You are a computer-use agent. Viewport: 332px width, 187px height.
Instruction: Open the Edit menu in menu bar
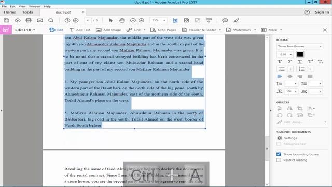pyautogui.click(x=12, y=7)
